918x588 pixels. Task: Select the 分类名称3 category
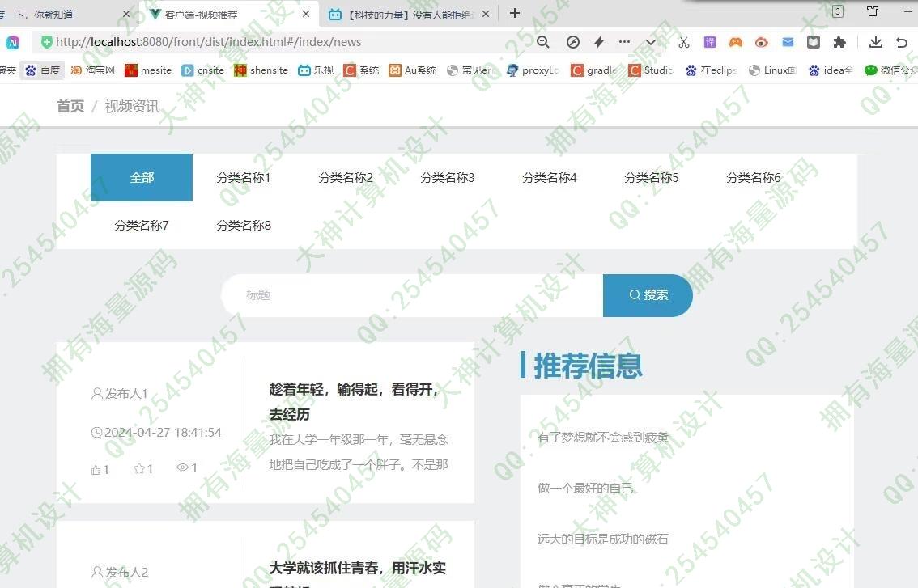tap(448, 177)
